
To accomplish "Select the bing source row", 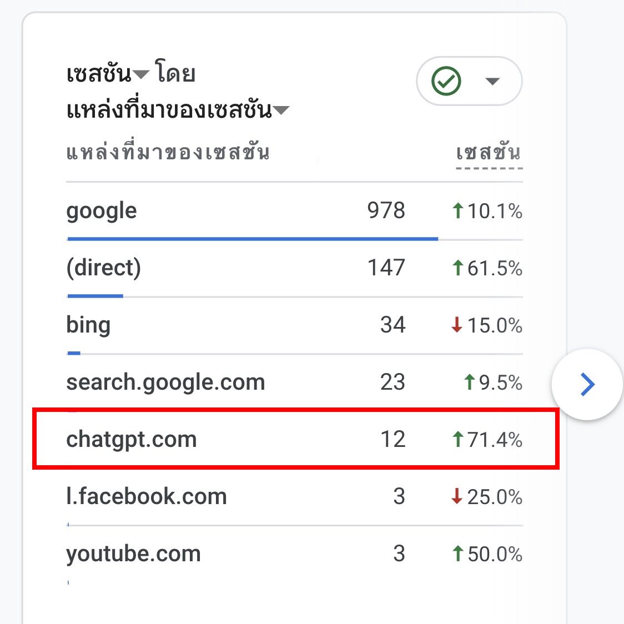I will tap(88, 325).
